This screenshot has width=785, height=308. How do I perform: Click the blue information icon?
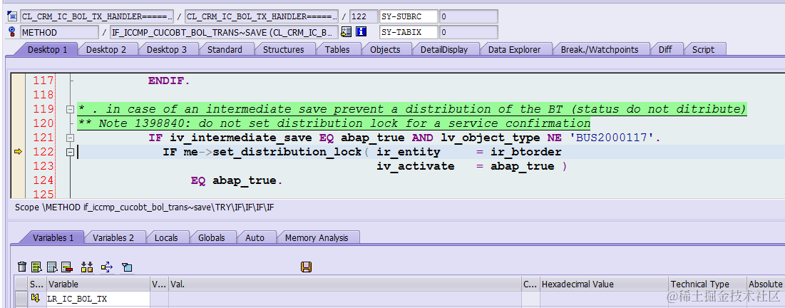(361, 32)
